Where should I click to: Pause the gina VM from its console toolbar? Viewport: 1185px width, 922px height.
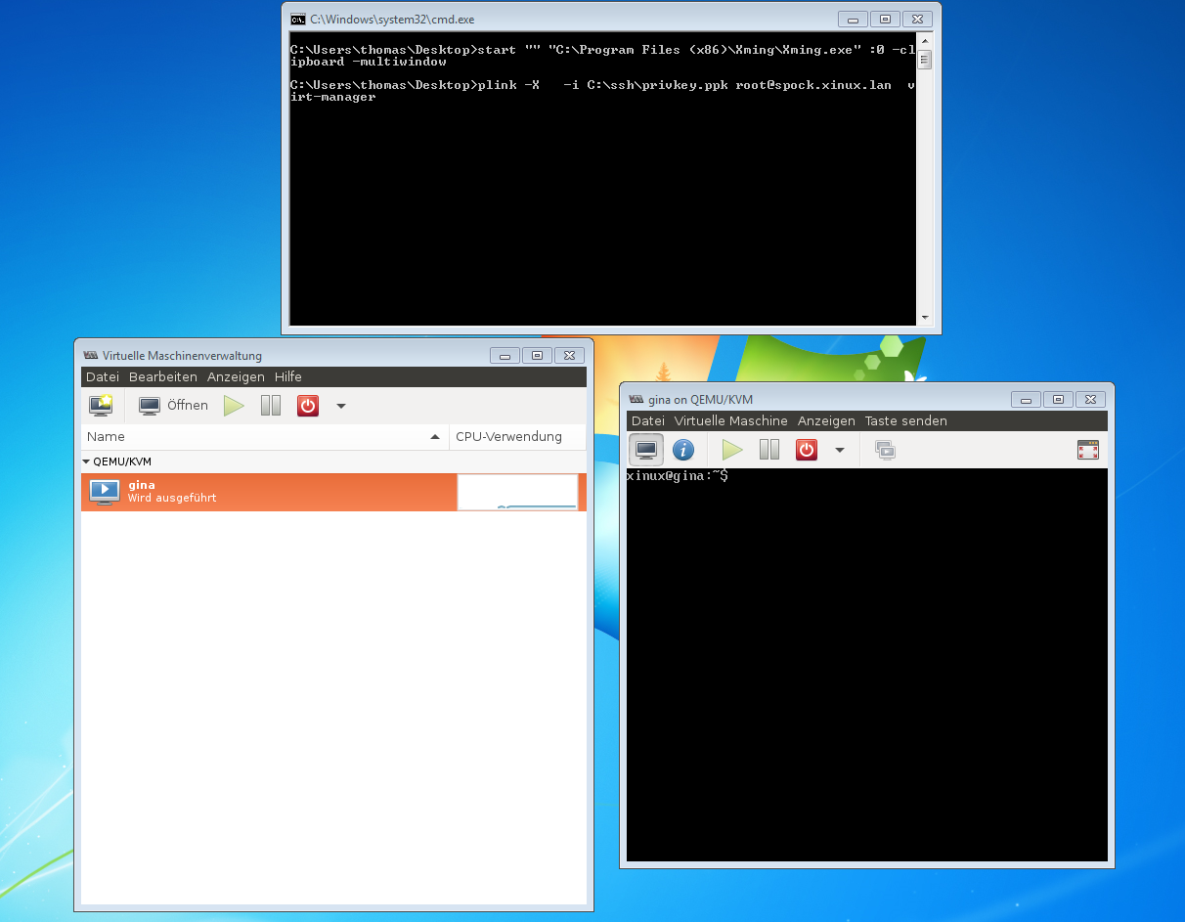click(769, 450)
